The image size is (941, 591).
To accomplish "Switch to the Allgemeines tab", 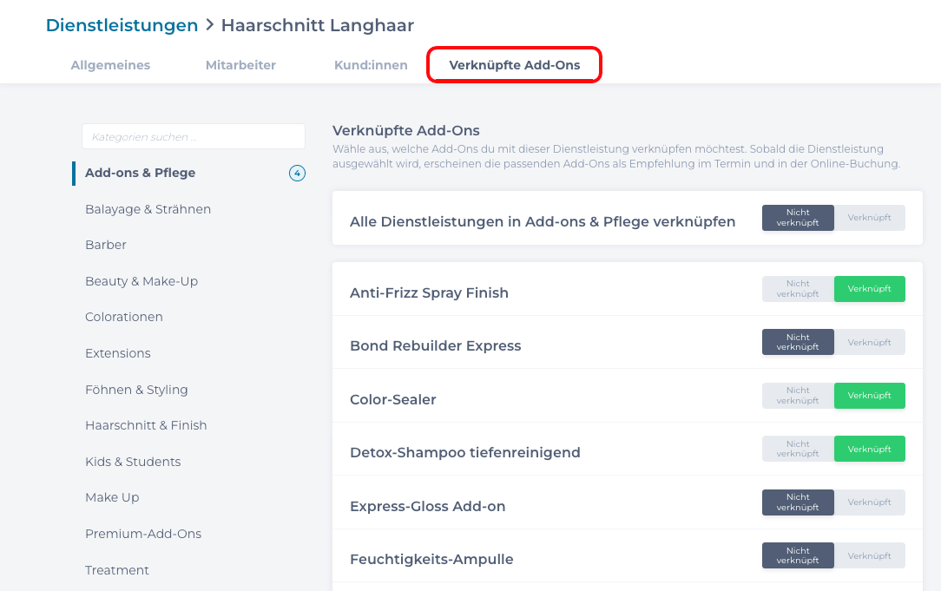I will coord(110,64).
